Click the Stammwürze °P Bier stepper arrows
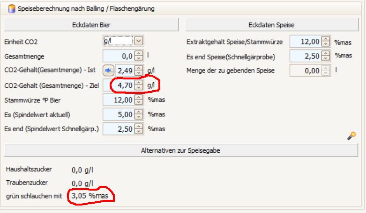 pos(139,99)
